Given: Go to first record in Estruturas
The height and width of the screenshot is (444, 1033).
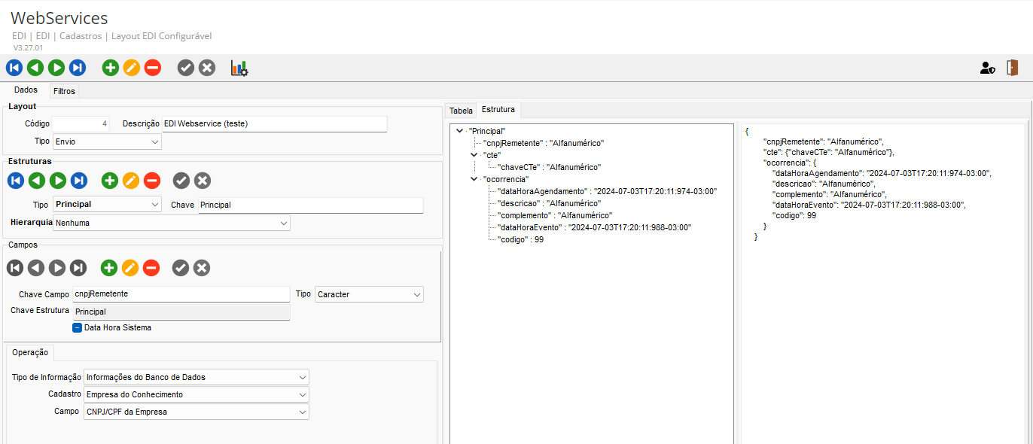Looking at the screenshot, I should tap(16, 181).
